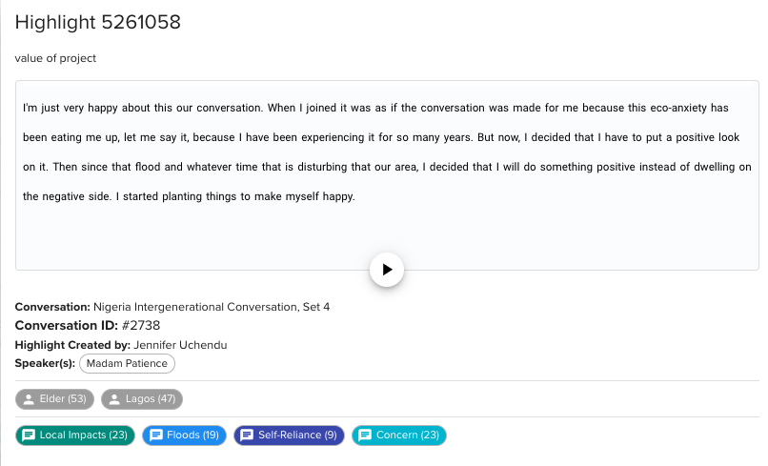Open the Local Impacts (23) topic tag

point(75,436)
